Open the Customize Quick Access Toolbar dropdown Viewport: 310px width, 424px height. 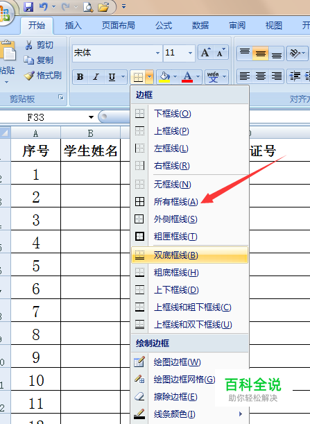(123, 6)
